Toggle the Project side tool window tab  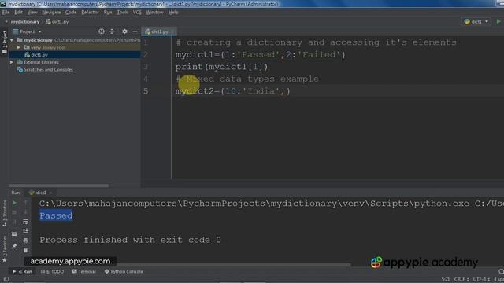5,42
